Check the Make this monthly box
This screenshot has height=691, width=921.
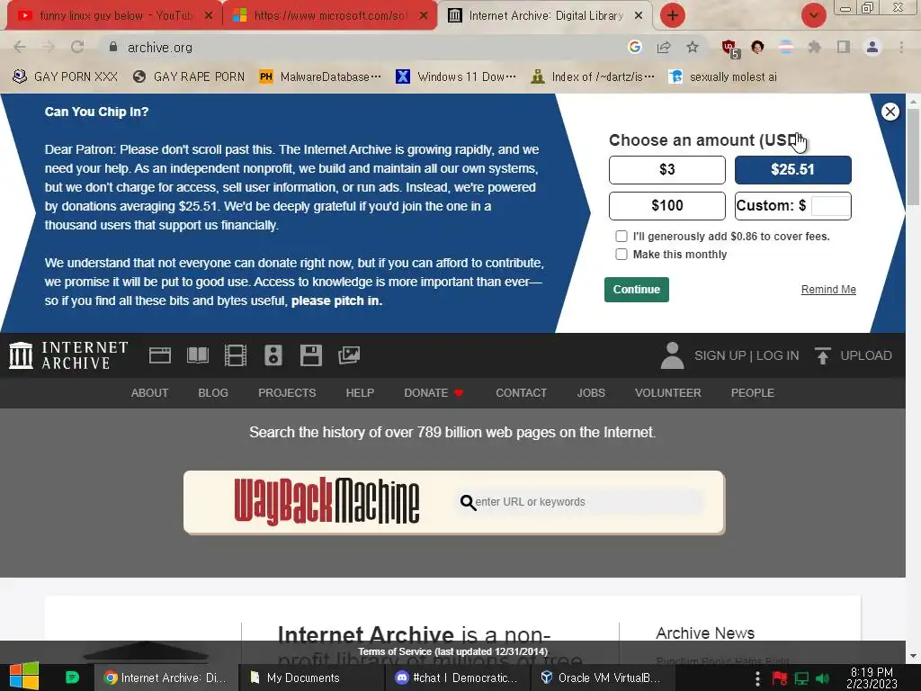coord(621,254)
